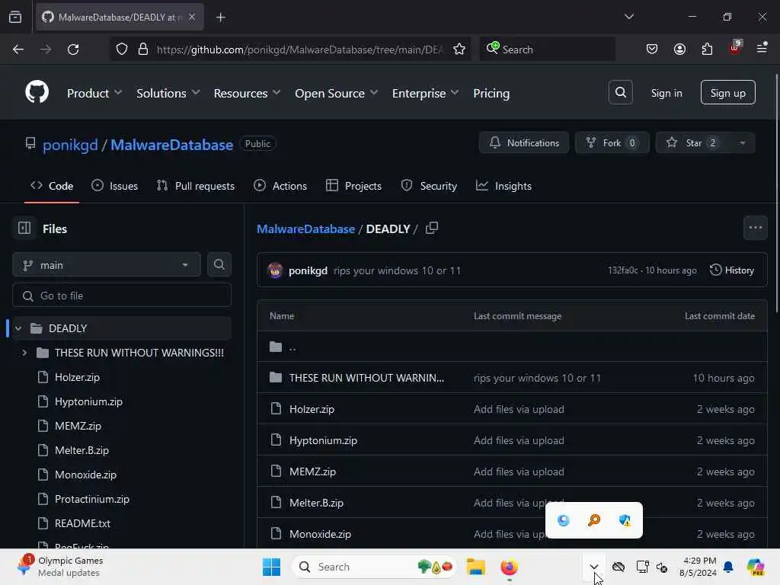Go back to the previous page
The width and height of the screenshot is (780, 585).
pos(18,50)
